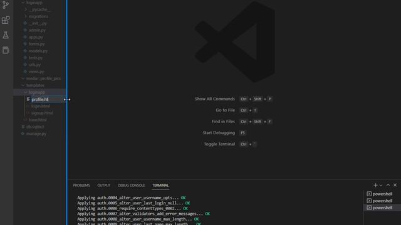Click the Python icon beside views.py
401x225 pixels.
pos(25,72)
